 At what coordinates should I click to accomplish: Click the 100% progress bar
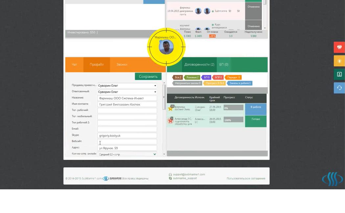[233, 120]
